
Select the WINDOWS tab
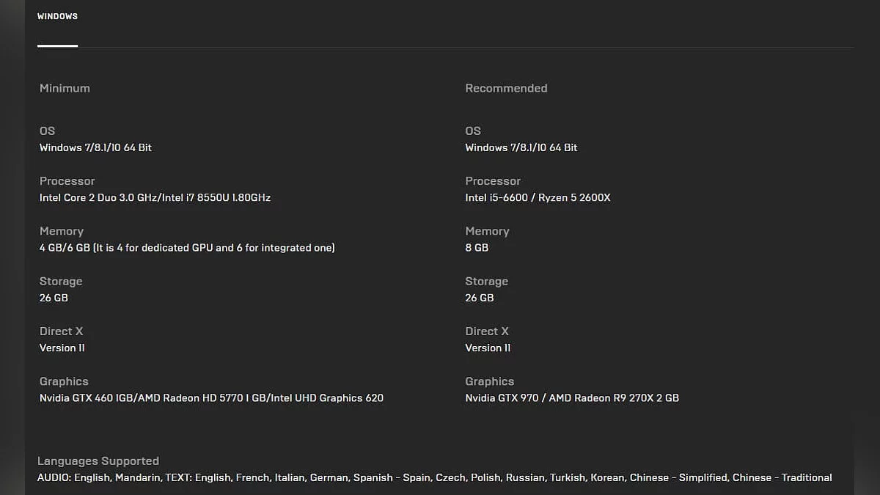57,16
